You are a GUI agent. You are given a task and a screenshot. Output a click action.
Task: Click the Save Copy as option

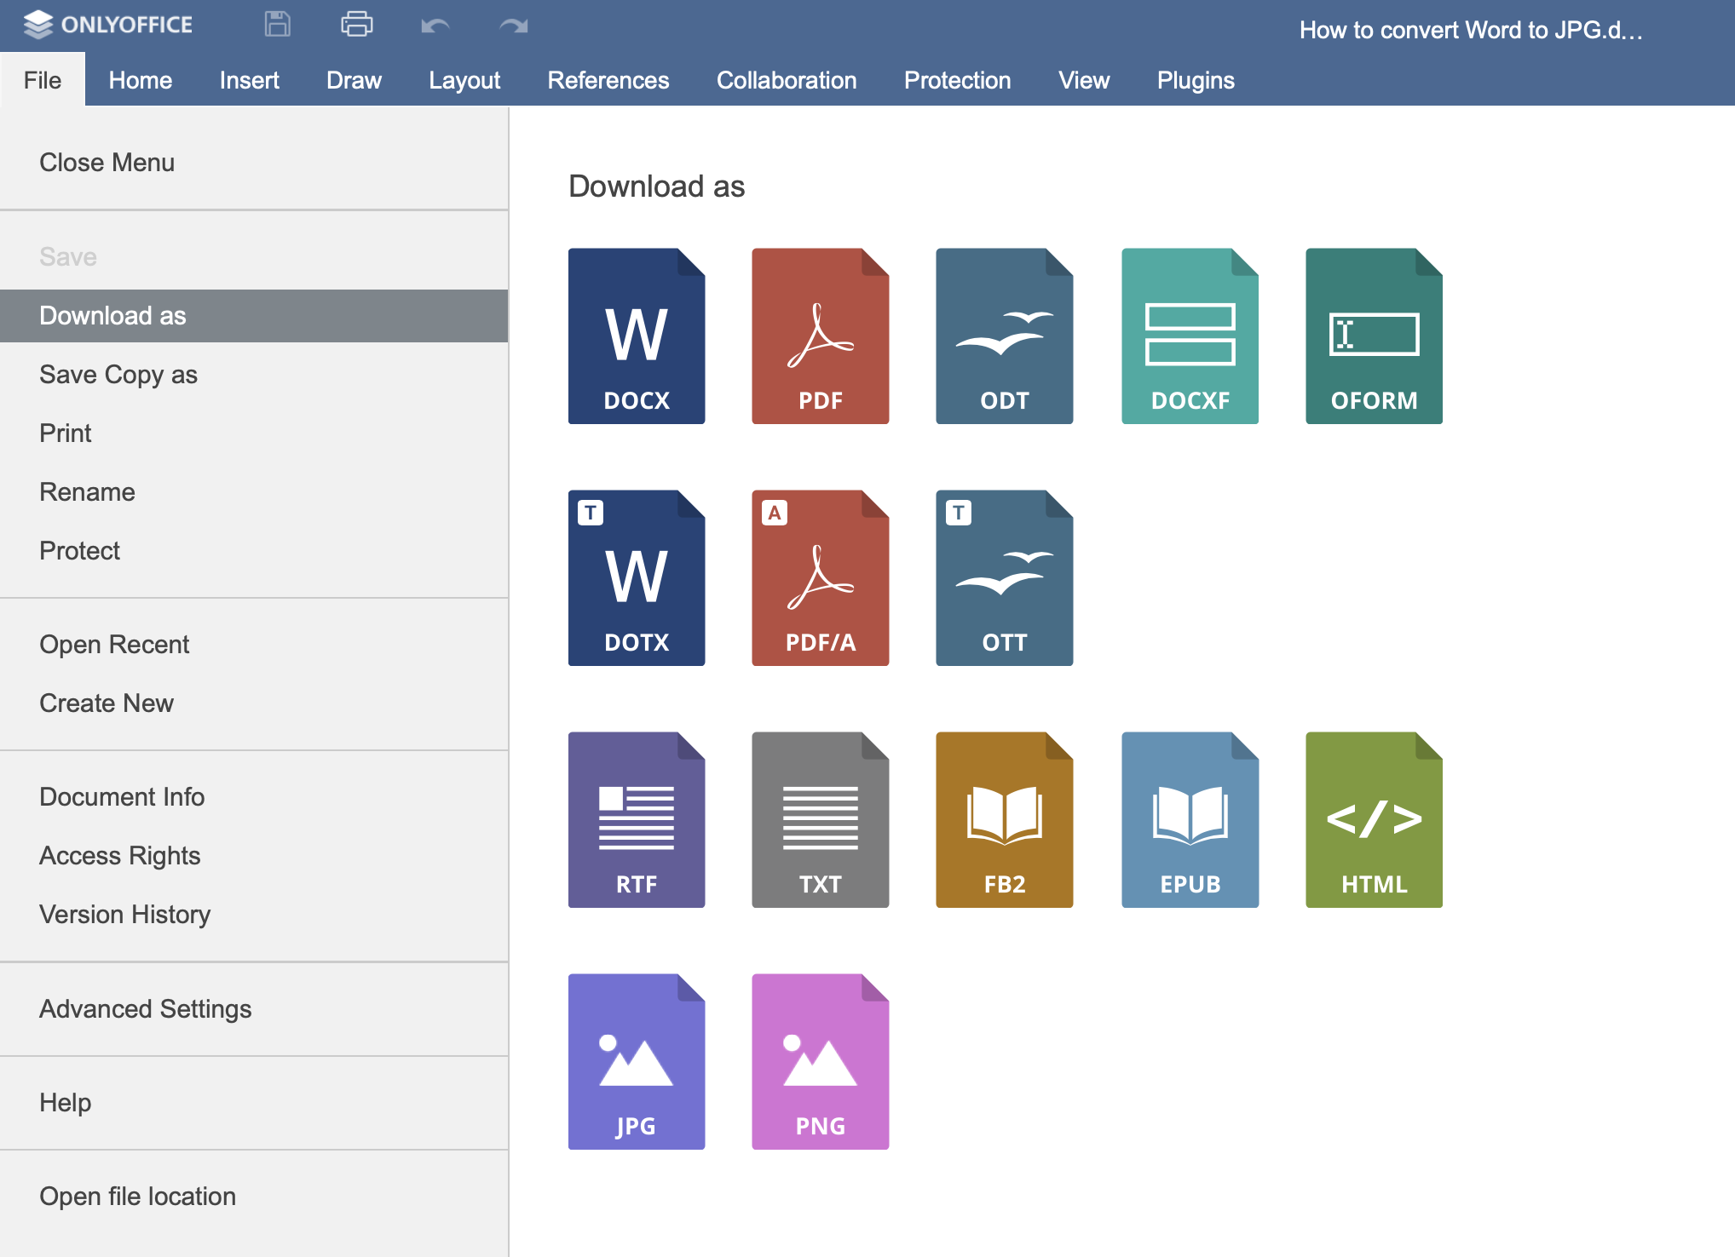click(x=118, y=374)
